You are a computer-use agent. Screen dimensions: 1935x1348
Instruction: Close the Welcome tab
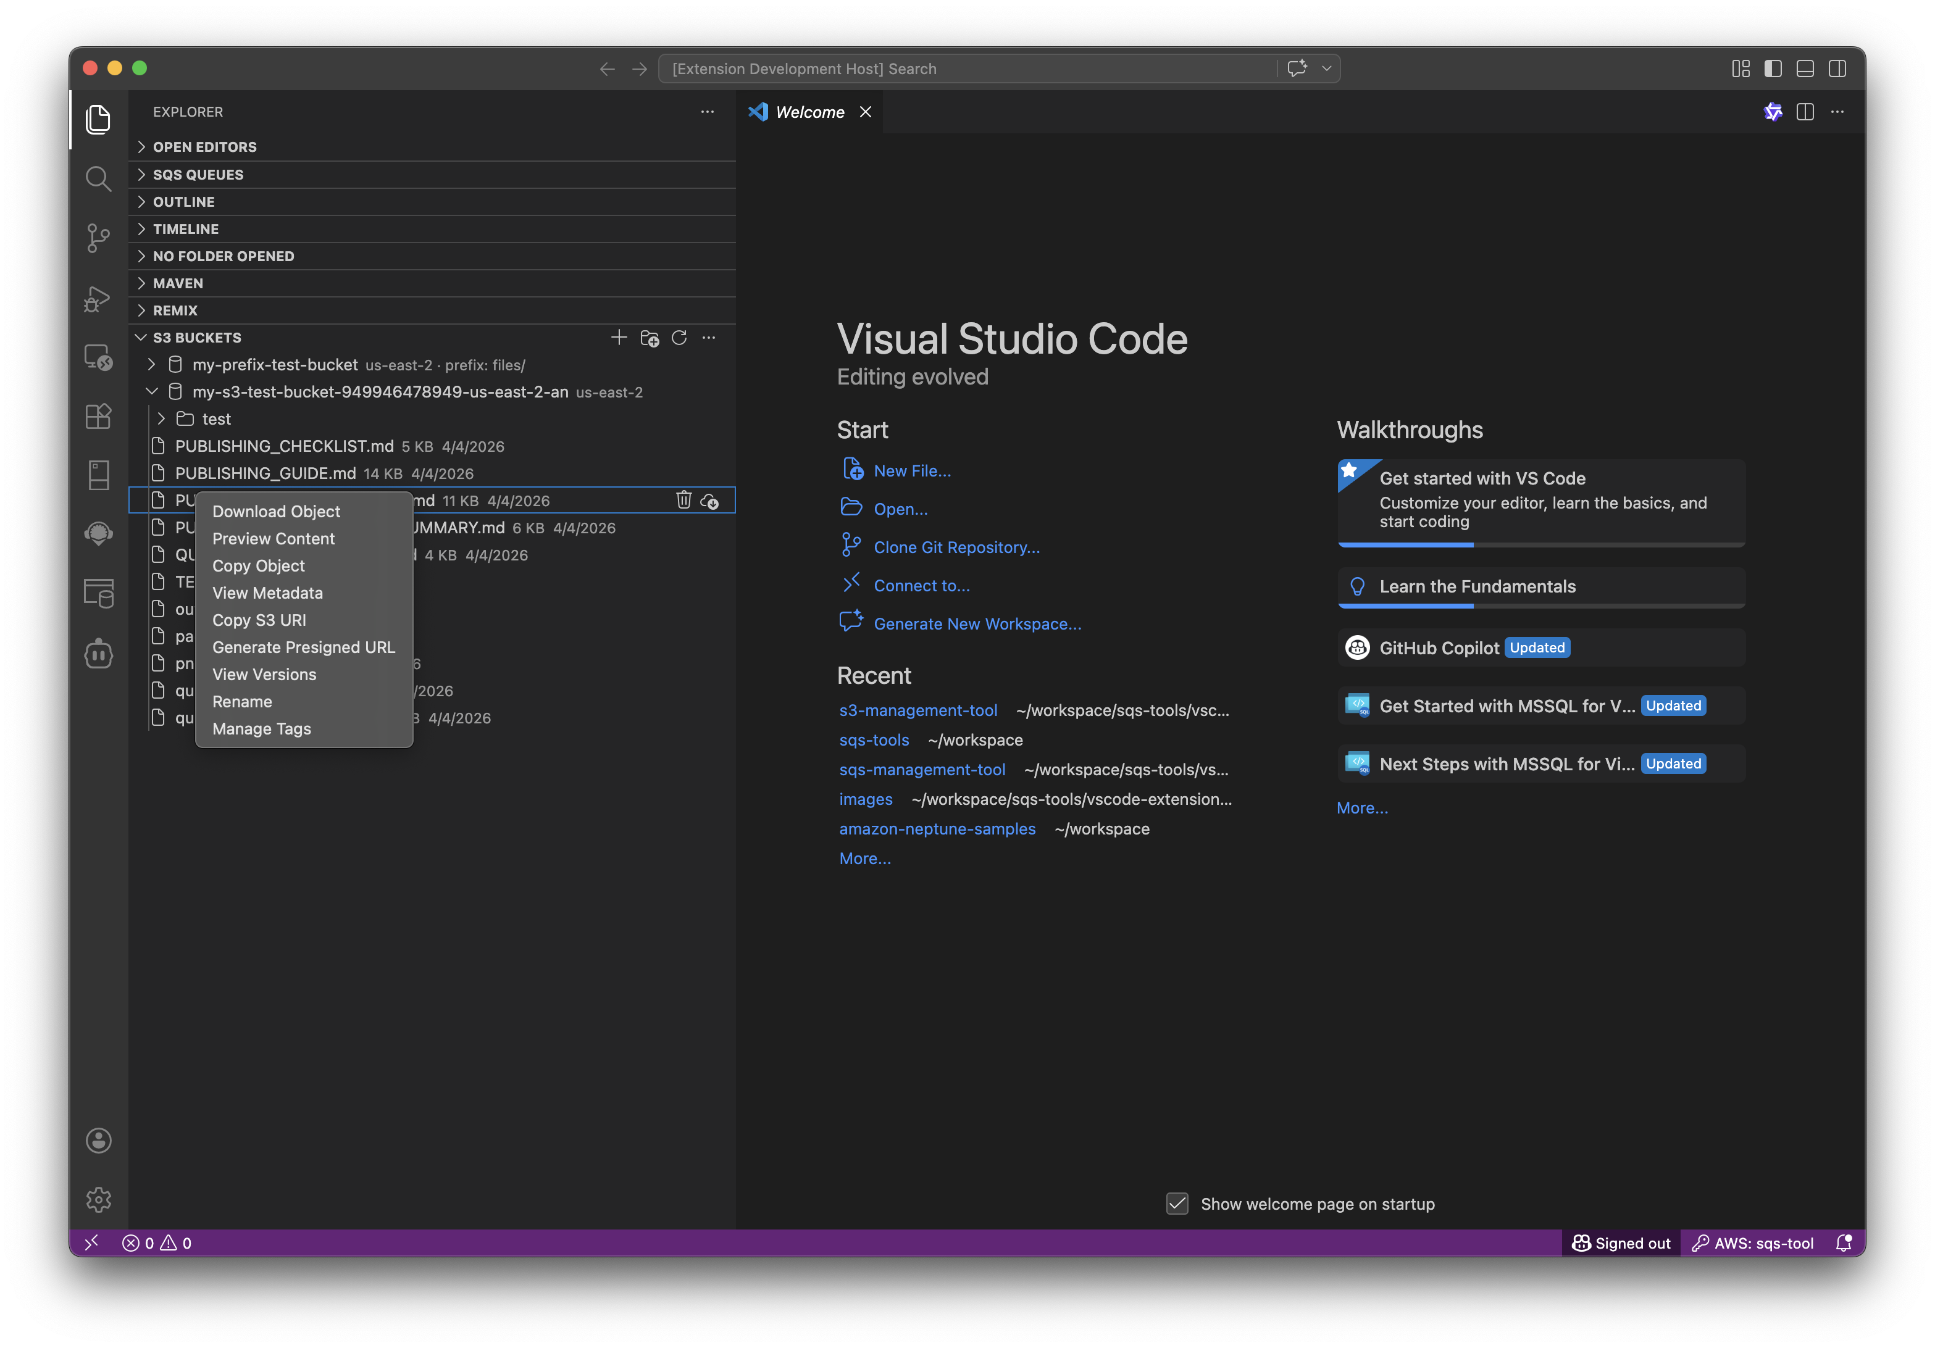pyautogui.click(x=866, y=112)
